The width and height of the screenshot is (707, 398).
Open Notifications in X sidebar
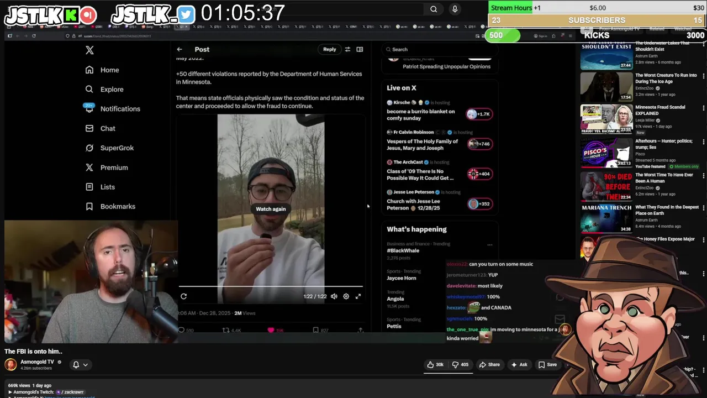[113, 109]
